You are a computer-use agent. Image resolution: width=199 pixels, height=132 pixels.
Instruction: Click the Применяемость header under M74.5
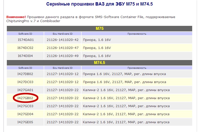(137, 68)
